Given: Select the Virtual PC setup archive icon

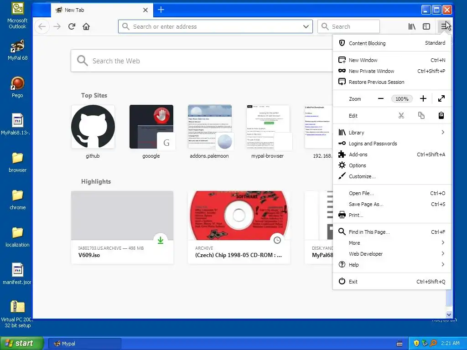Looking at the screenshot, I should point(17,314).
